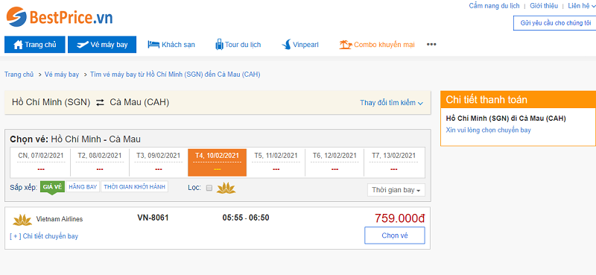
Task: Sort by THỜI GIAN KHỞI HÀNH
Action: point(135,187)
